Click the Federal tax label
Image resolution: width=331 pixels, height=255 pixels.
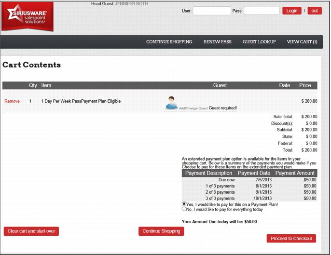[x=286, y=144]
